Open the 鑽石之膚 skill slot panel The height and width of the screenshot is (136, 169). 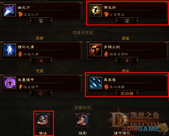tap(41, 51)
